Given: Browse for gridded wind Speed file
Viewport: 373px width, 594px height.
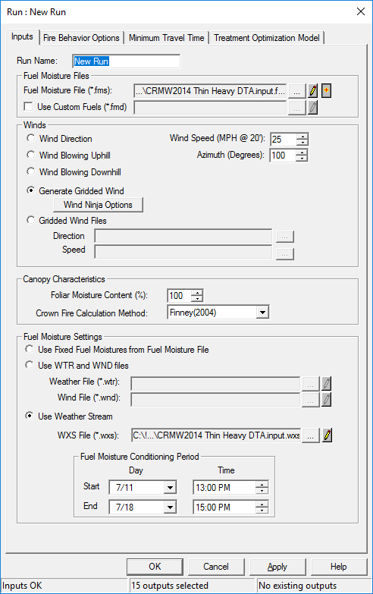Looking at the screenshot, I should click(x=285, y=254).
